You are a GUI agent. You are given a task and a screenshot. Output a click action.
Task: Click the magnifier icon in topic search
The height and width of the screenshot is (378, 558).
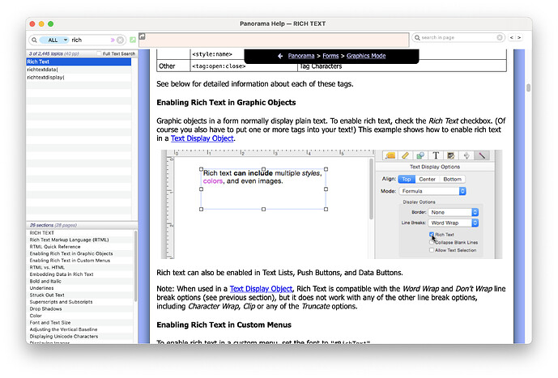click(34, 40)
